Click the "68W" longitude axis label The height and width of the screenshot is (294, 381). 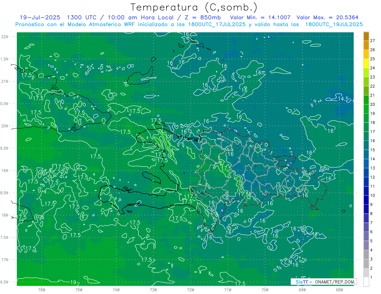tap(339, 290)
